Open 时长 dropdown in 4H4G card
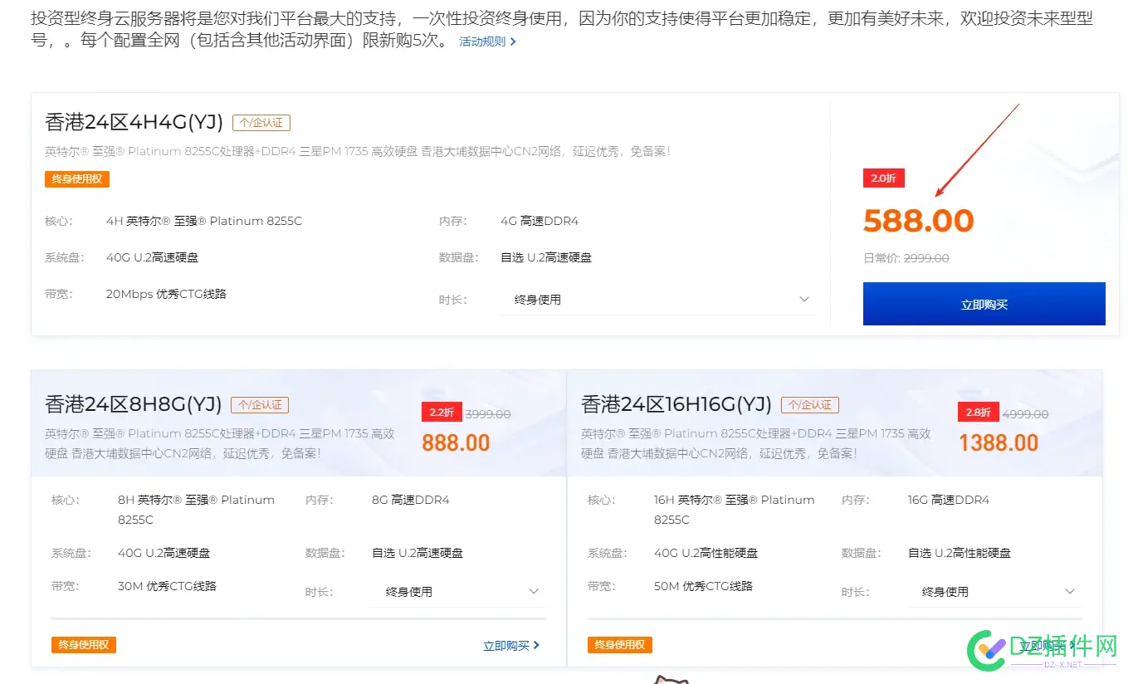The width and height of the screenshot is (1133, 684). pos(660,300)
